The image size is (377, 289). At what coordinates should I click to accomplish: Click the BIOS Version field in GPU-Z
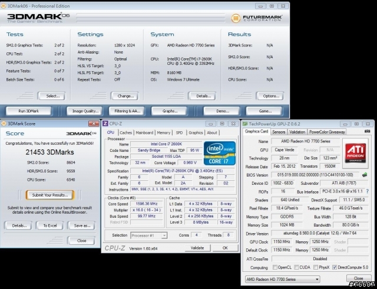click(315, 175)
